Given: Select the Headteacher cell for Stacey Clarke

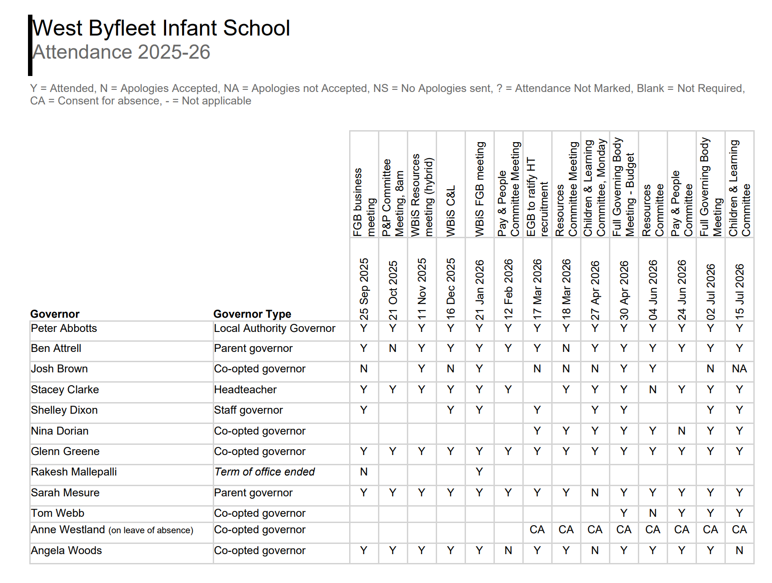Looking at the screenshot, I should 281,390.
